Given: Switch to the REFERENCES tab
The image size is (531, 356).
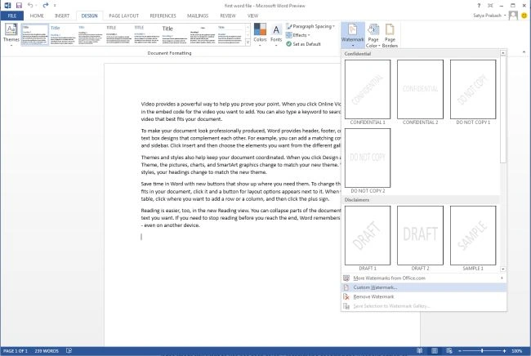Looking at the screenshot, I should click(163, 16).
